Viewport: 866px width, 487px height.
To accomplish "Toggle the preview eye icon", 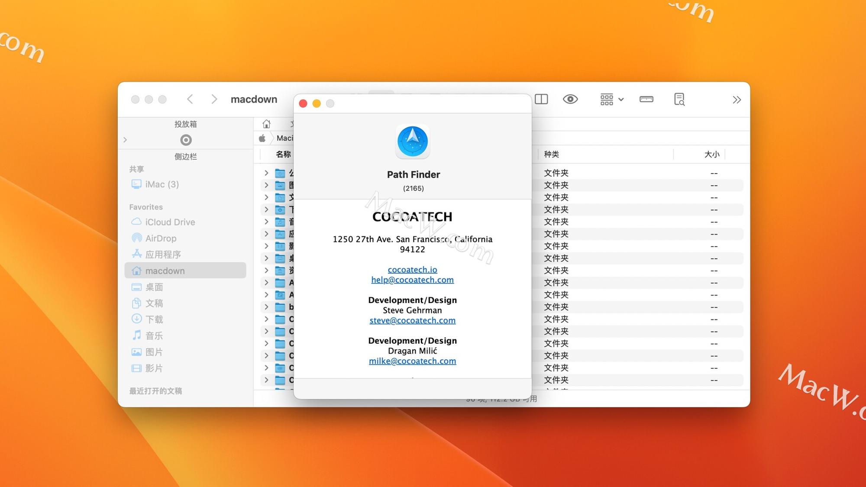I will pyautogui.click(x=571, y=99).
